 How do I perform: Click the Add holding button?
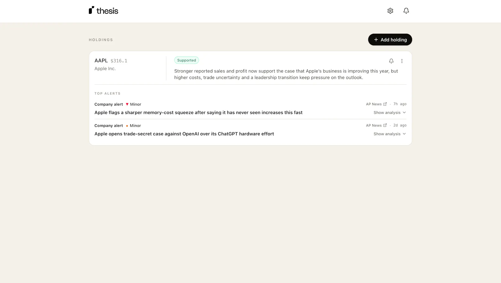pos(390,40)
